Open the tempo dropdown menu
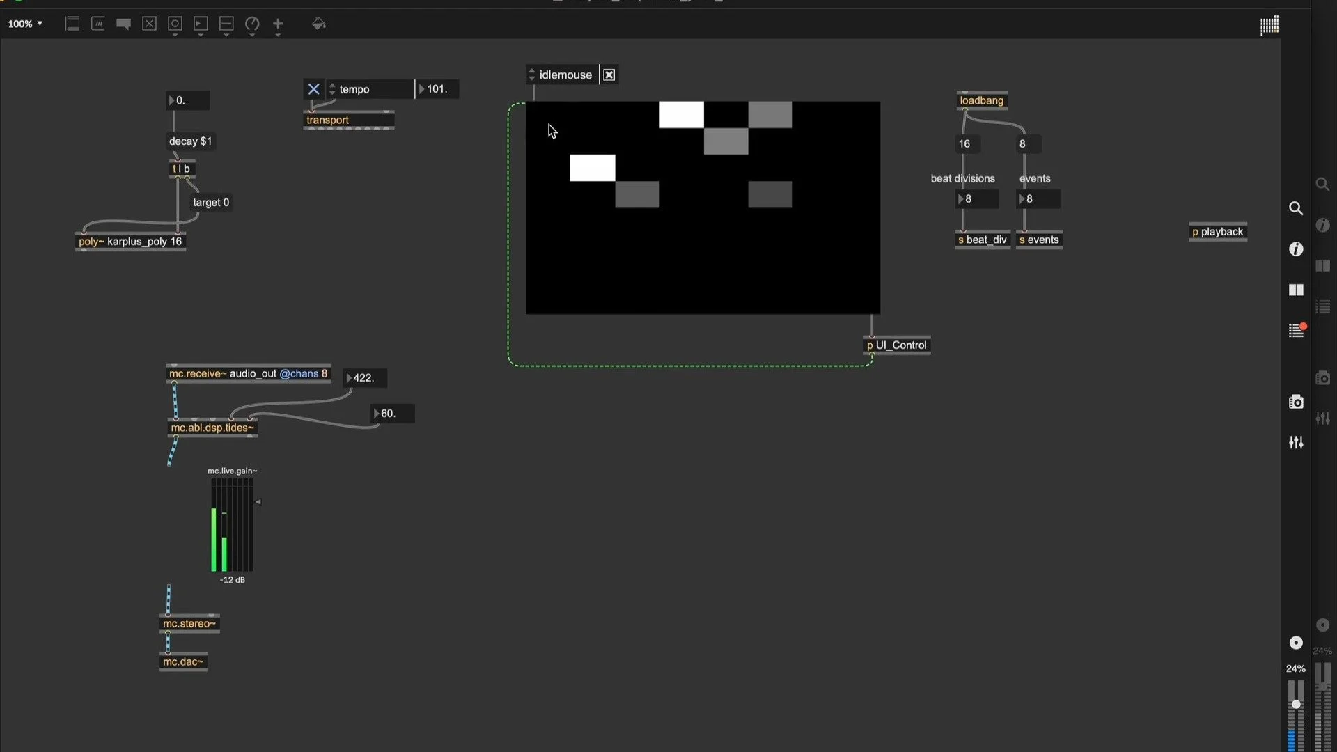The height and width of the screenshot is (752, 1337). pos(333,88)
